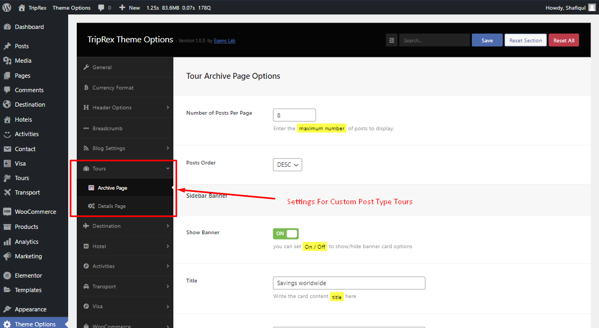Image resolution: width=599 pixels, height=328 pixels.
Task: Open the Breadcrumb options tab
Action: (125, 128)
